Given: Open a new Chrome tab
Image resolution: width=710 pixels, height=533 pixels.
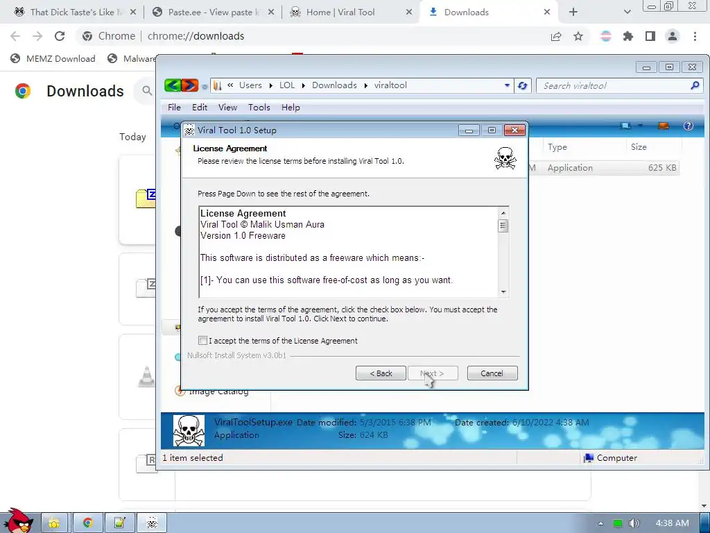Looking at the screenshot, I should 573,12.
